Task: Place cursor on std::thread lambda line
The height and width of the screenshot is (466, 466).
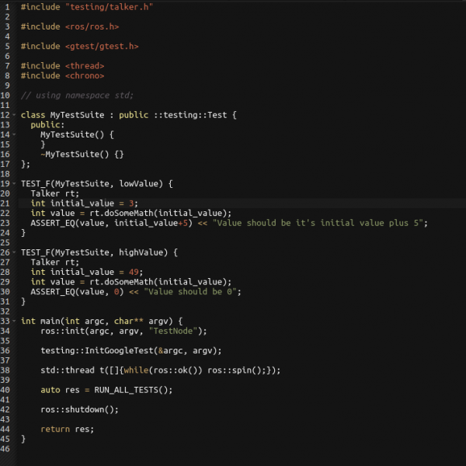Action: point(161,370)
